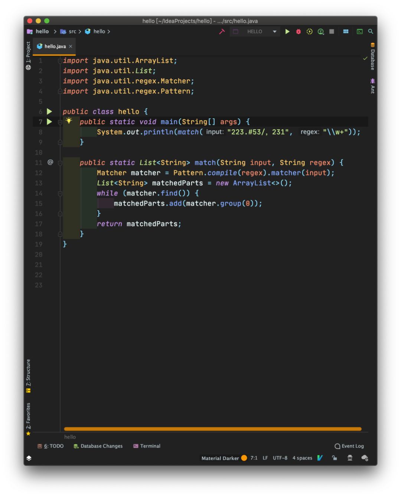Click the fold end marker on line 18
The width and height of the screenshot is (401, 497).
point(60,234)
